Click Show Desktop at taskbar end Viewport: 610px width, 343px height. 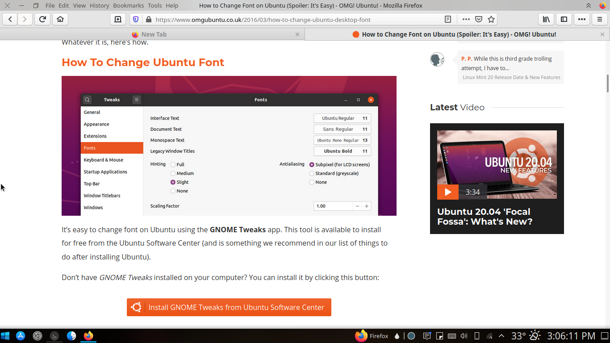click(605, 336)
